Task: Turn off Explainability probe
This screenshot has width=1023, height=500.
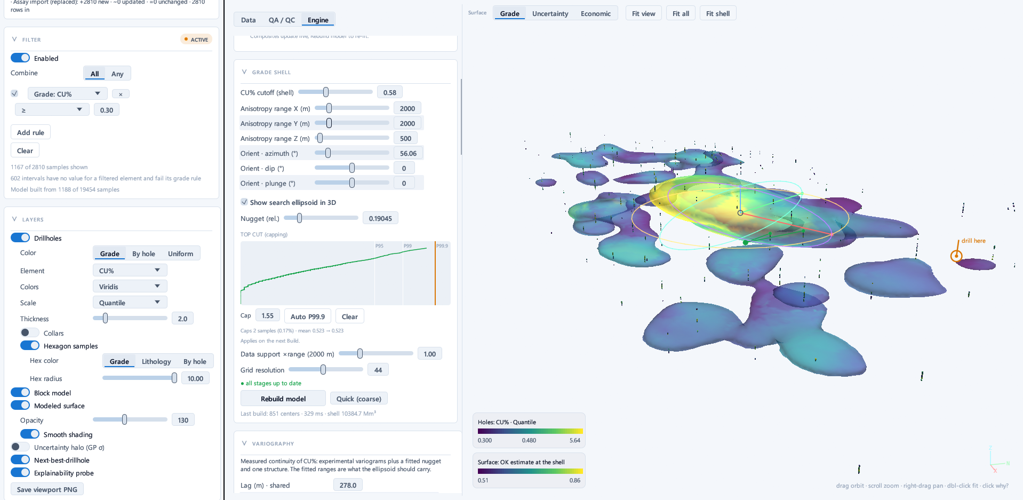Action: pyautogui.click(x=20, y=472)
